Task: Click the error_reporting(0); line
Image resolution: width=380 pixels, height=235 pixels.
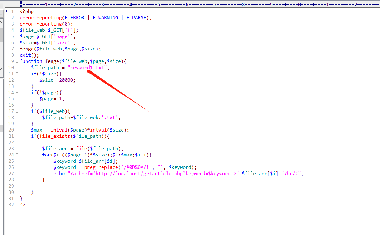Action: tap(46, 24)
